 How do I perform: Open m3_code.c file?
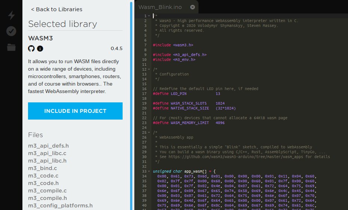43,176
